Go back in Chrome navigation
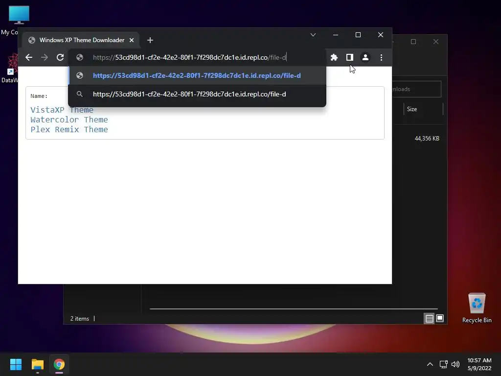The width and height of the screenshot is (501, 376). coord(29,57)
